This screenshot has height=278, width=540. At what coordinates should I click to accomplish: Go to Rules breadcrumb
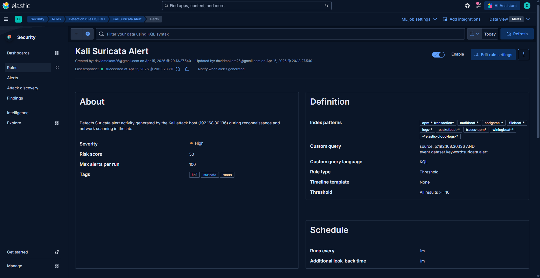coord(56,19)
